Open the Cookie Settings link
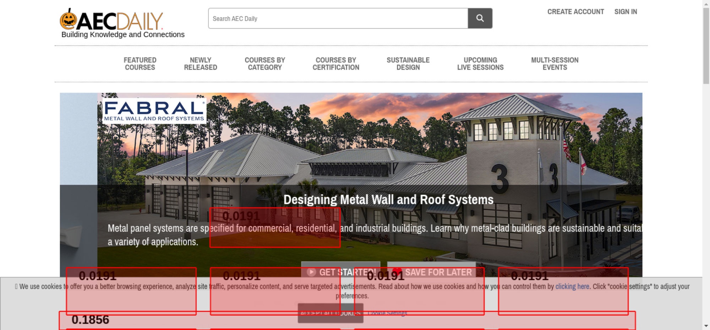Image resolution: width=710 pixels, height=330 pixels. (x=387, y=313)
